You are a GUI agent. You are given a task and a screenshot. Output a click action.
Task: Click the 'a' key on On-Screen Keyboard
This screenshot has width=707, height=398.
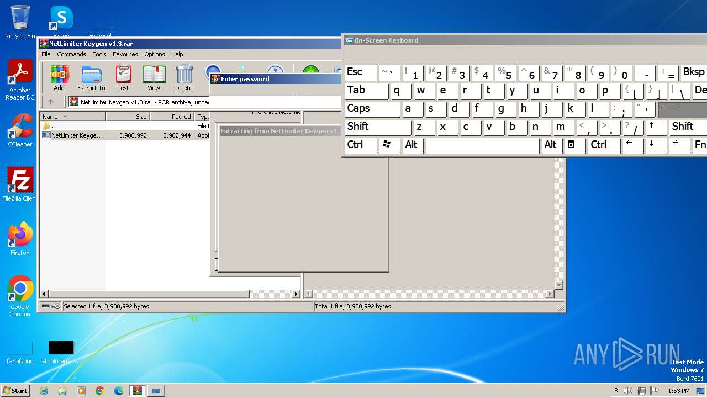[x=413, y=109]
